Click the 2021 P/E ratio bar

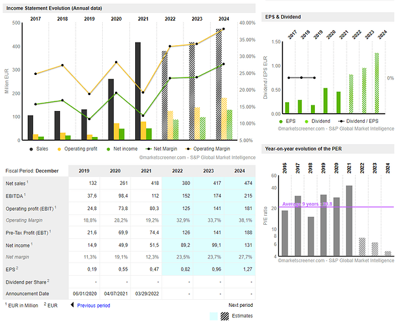click(x=349, y=220)
